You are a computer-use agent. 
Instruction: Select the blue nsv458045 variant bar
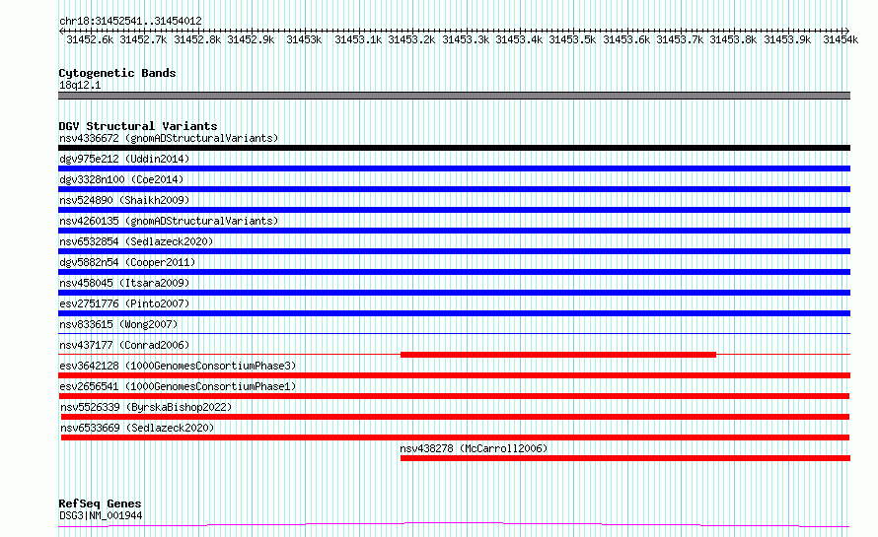point(454,293)
